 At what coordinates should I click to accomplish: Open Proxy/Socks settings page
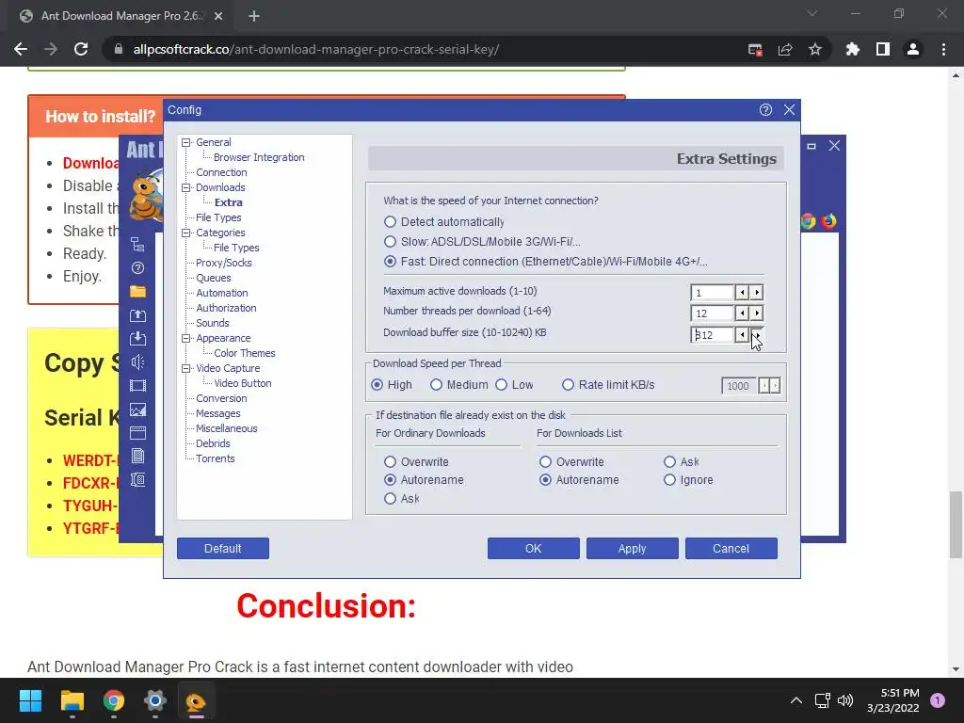(224, 264)
